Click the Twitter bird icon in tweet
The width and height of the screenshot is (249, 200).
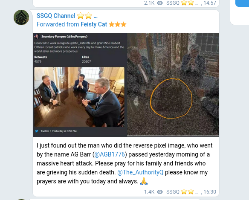[37, 131]
